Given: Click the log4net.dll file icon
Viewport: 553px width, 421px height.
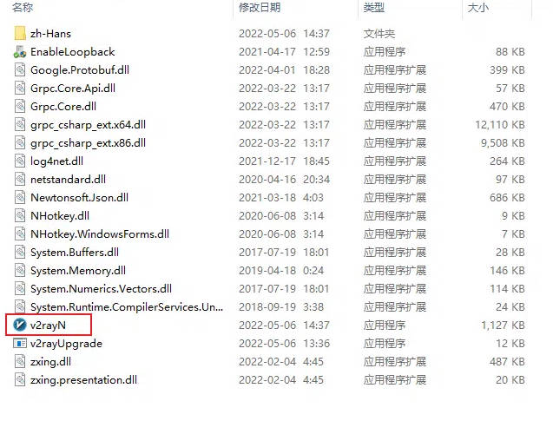Looking at the screenshot, I should click(20, 161).
